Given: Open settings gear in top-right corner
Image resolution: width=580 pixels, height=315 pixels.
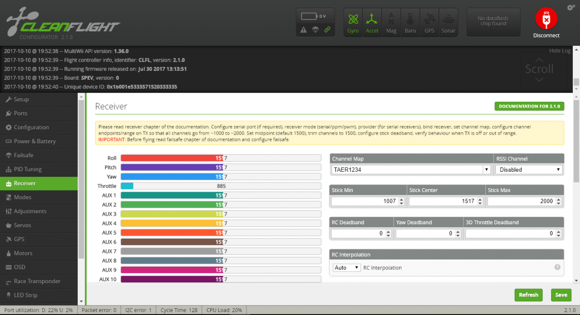Looking at the screenshot, I should [571, 8].
